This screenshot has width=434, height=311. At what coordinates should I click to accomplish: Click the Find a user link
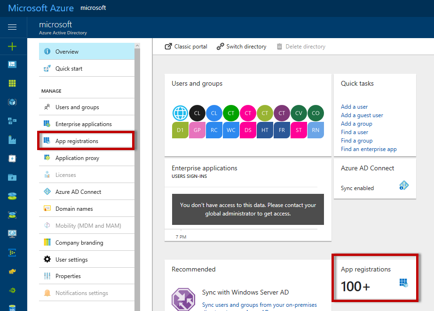(355, 132)
